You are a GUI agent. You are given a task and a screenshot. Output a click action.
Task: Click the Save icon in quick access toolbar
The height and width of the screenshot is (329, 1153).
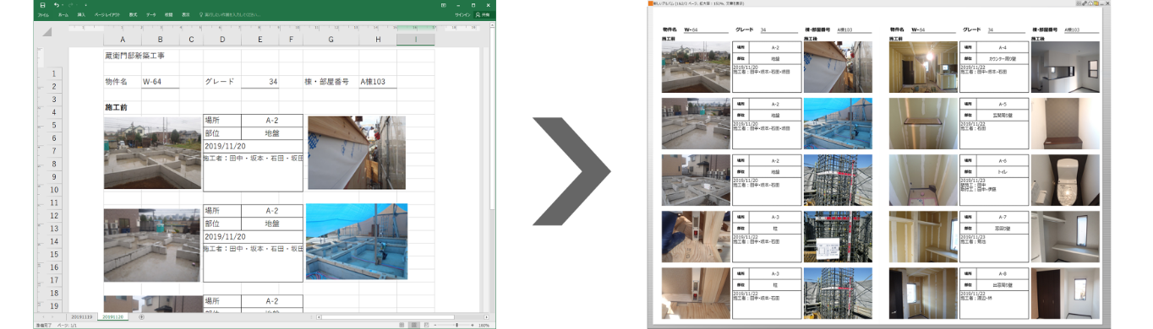[x=42, y=5]
